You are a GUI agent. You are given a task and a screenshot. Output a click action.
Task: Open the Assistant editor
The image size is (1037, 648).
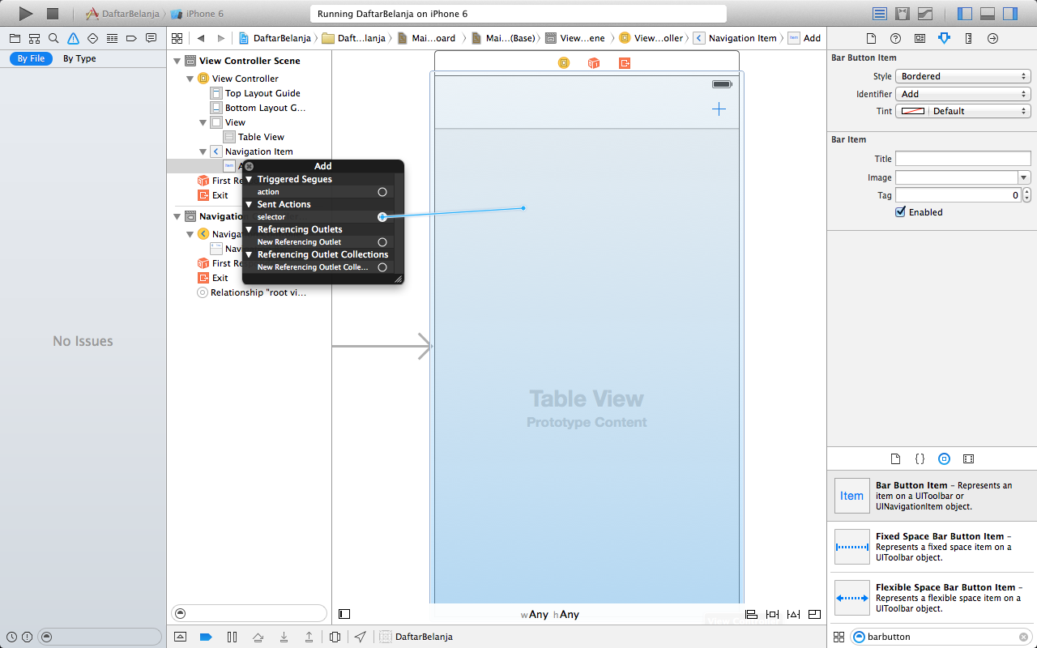902,13
